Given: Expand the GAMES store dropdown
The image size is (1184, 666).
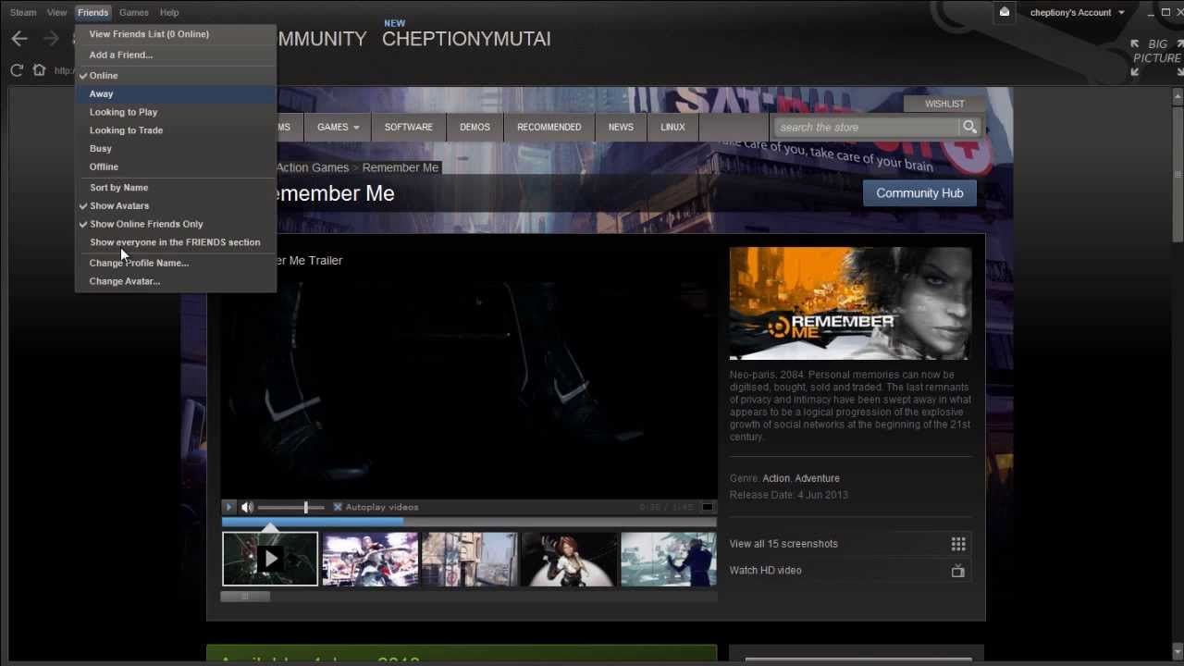Looking at the screenshot, I should coord(338,127).
